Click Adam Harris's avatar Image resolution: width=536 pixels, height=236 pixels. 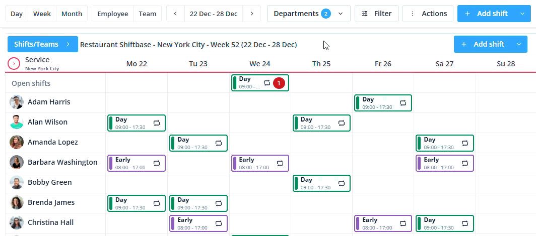click(17, 102)
